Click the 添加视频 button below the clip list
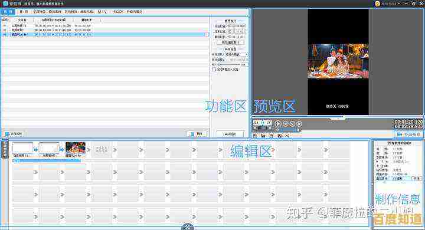This screenshot has height=230, width=425. [14, 133]
